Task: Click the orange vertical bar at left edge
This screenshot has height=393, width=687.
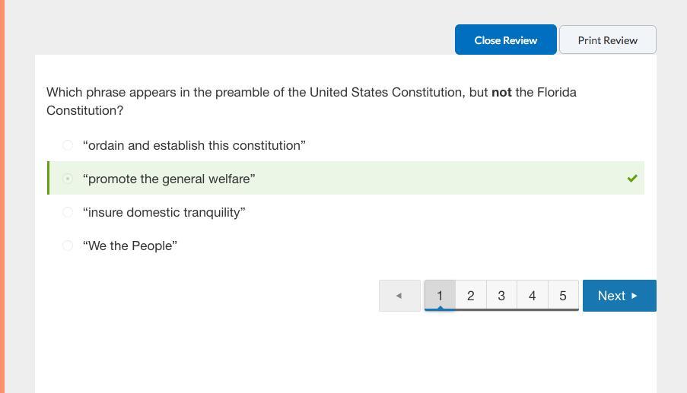Action: point(2,196)
